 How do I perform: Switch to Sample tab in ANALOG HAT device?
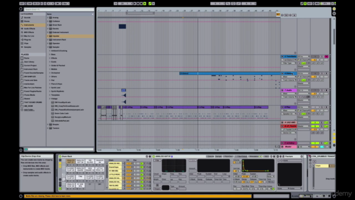tap(218, 157)
